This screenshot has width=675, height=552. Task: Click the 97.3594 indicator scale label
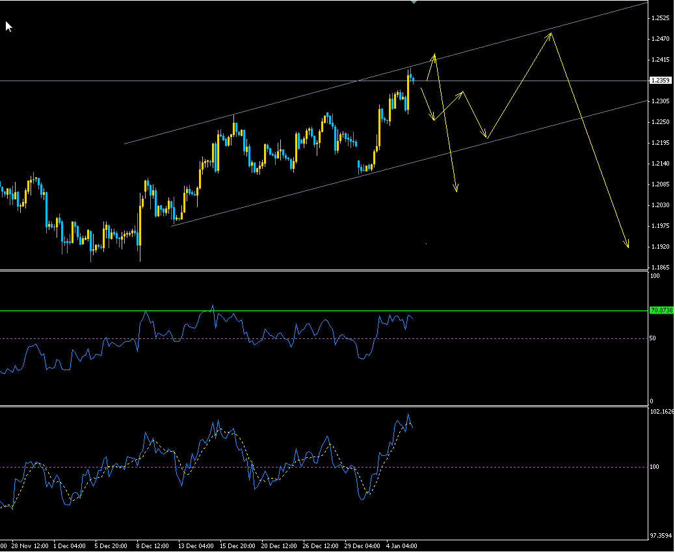click(x=660, y=533)
